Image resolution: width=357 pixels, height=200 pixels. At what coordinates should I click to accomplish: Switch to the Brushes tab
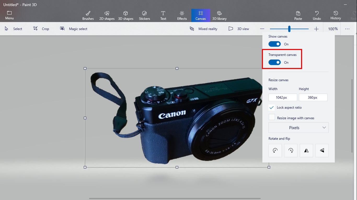[x=88, y=15]
